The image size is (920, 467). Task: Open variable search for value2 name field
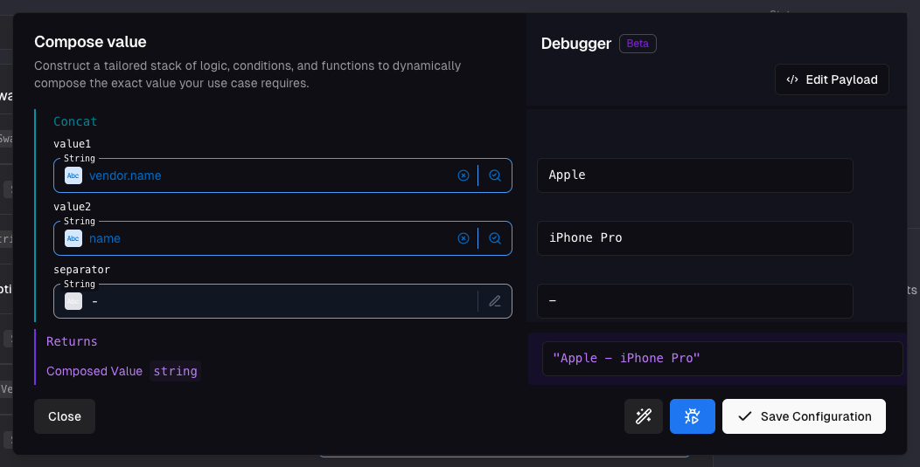pos(495,238)
